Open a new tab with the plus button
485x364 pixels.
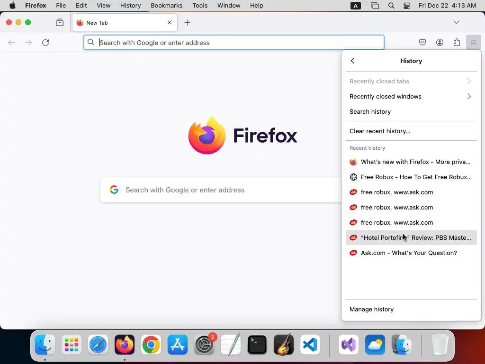pyautogui.click(x=187, y=22)
